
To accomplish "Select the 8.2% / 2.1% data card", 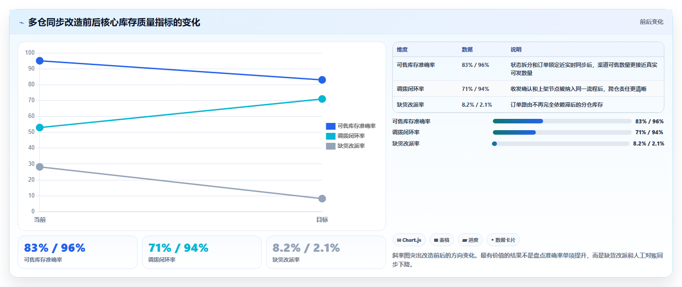I will [x=326, y=252].
